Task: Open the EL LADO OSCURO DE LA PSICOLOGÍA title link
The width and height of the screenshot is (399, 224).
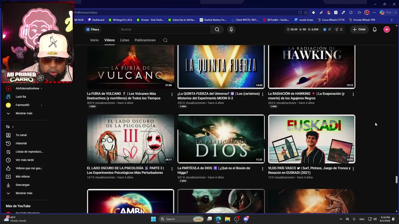Action: click(x=125, y=170)
